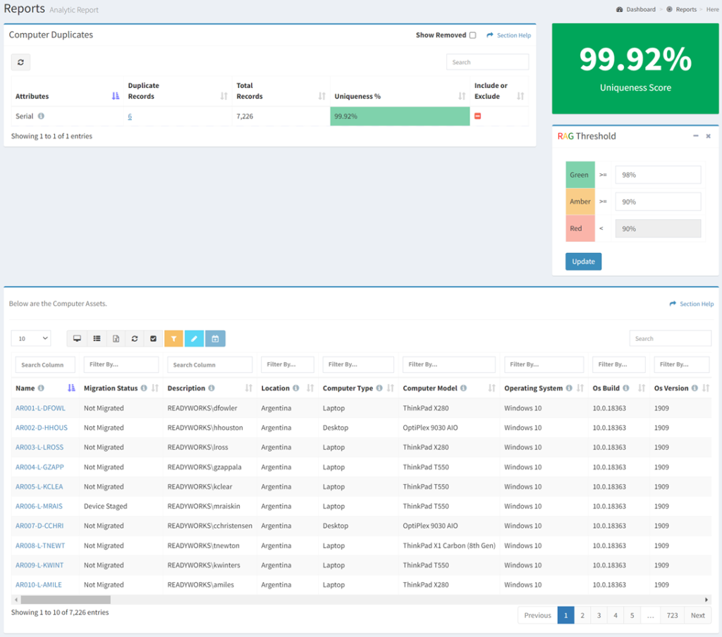
Task: Enable the Show Removed checkbox
Action: click(x=473, y=35)
